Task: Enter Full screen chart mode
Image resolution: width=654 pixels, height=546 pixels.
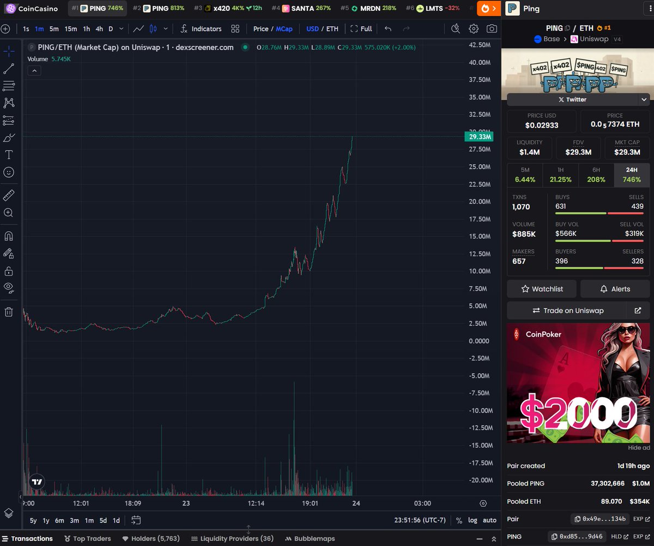Action: pos(361,28)
